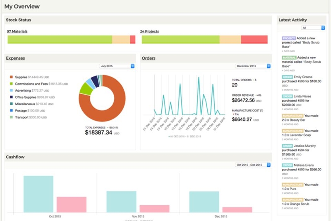
Task: Click the order revenue value $26472.56
Action: pyautogui.click(x=243, y=100)
